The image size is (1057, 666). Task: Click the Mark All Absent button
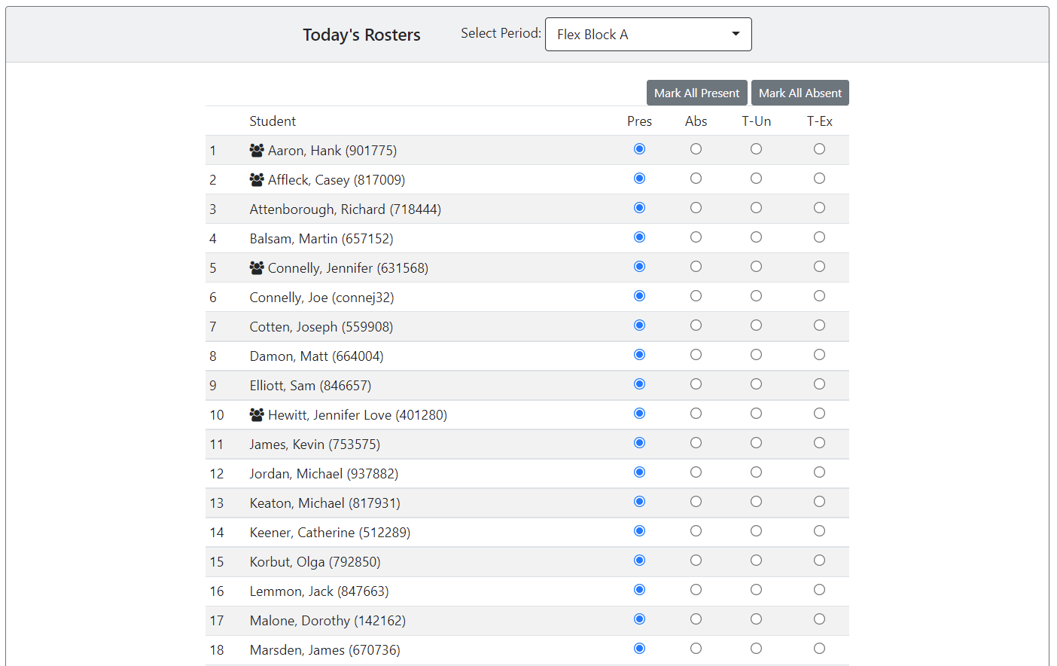point(800,92)
